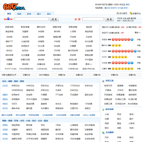Click the Baidu paw logo

(x=8, y=19)
